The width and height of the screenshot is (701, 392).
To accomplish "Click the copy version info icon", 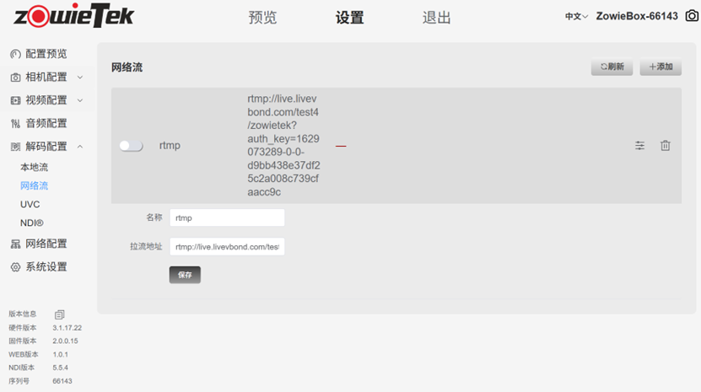I will (60, 314).
